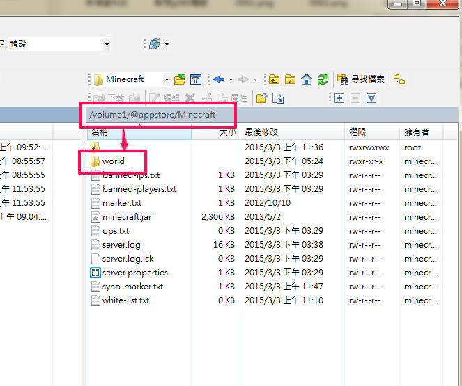Viewport: 462px width, 386px height.
Task: Create a new folder with the star folder icon
Action: (x=261, y=98)
